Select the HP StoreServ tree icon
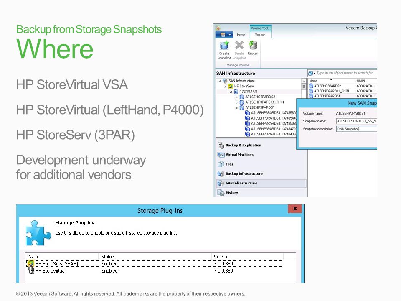This screenshot has height=301, width=401. [231, 86]
